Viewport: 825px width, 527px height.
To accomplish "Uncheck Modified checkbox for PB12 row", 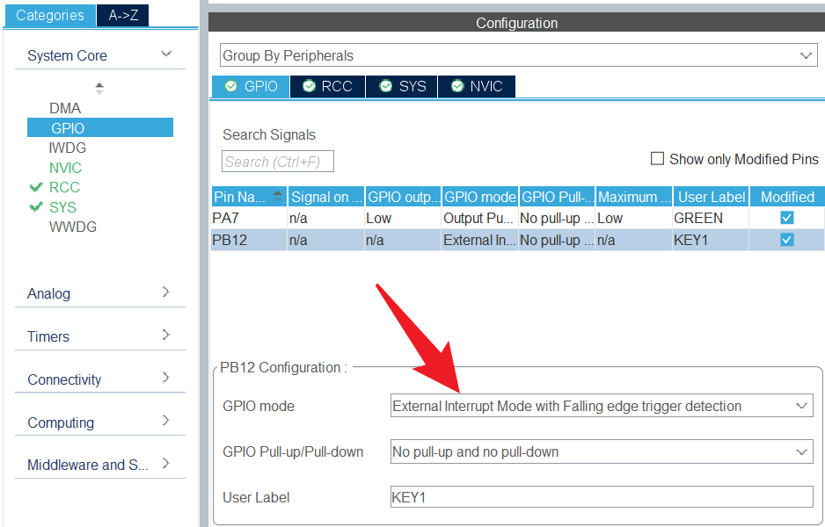I will point(787,240).
